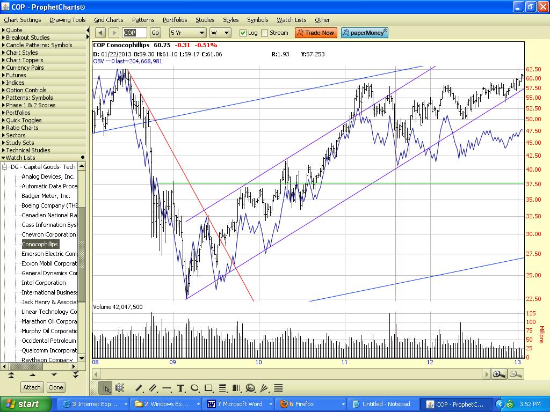Open the 5 Yr timeframe dropdown

[x=187, y=33]
